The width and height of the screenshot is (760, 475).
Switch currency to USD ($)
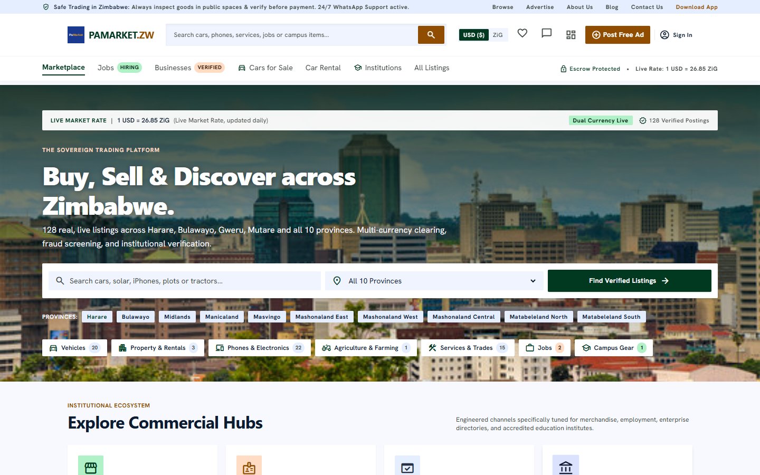coord(474,35)
